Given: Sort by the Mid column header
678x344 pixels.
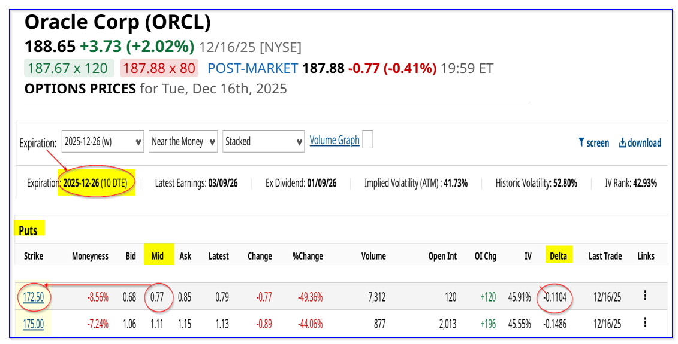Looking at the screenshot, I should 158,256.
